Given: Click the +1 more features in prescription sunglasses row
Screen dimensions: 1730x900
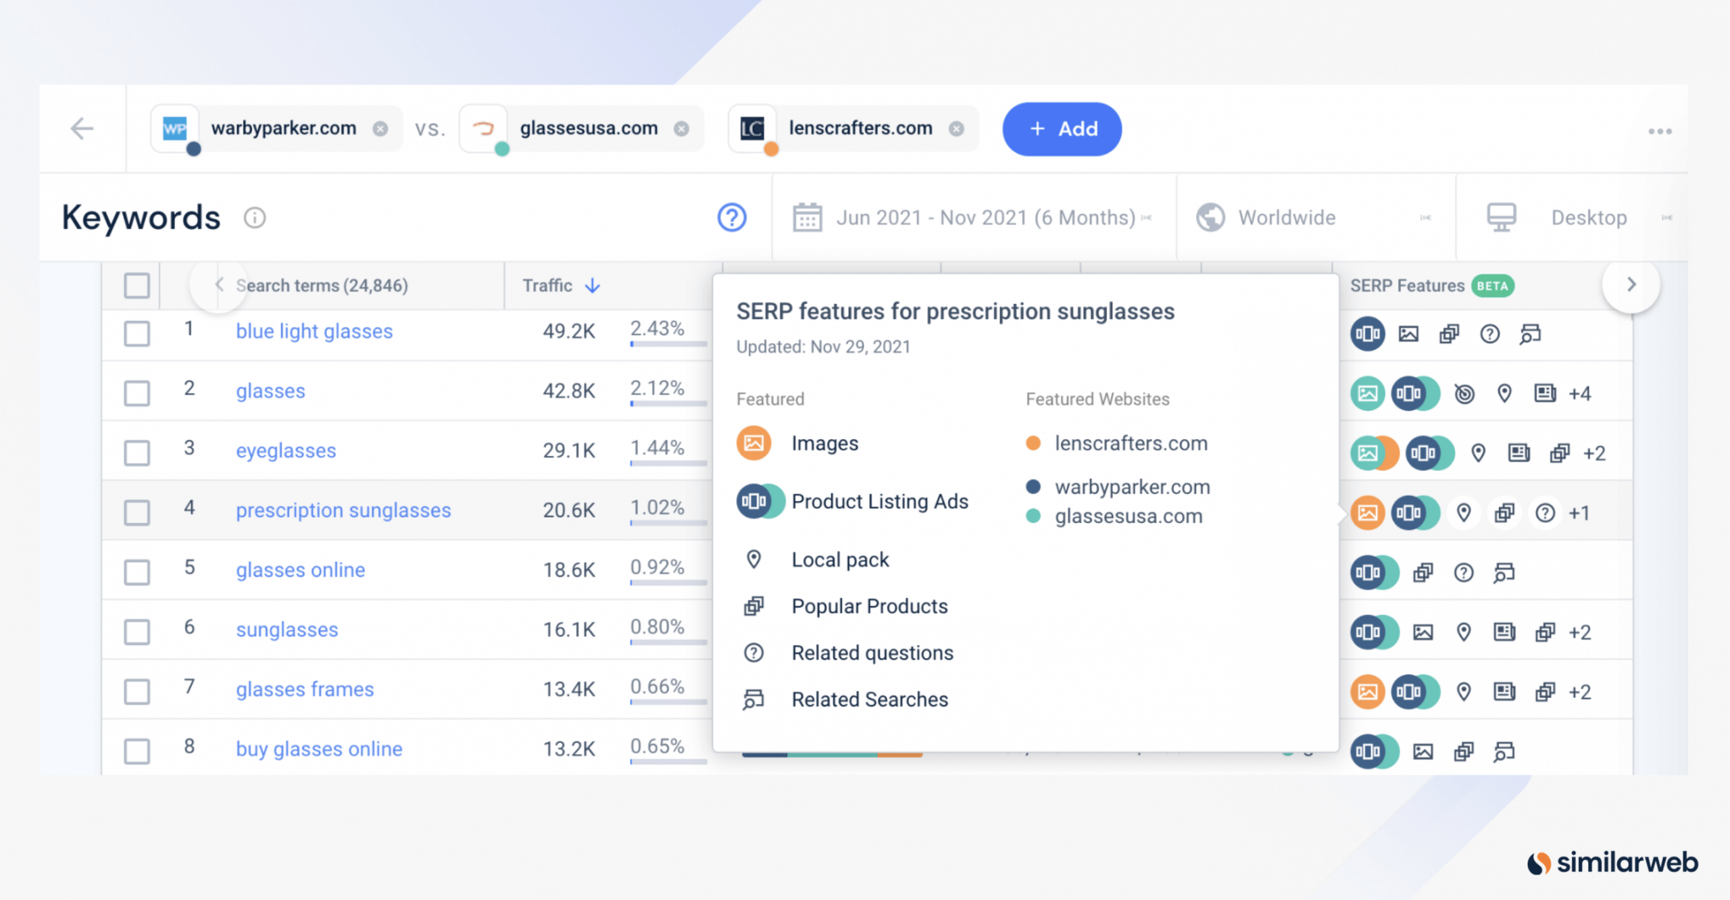Looking at the screenshot, I should tap(1579, 512).
